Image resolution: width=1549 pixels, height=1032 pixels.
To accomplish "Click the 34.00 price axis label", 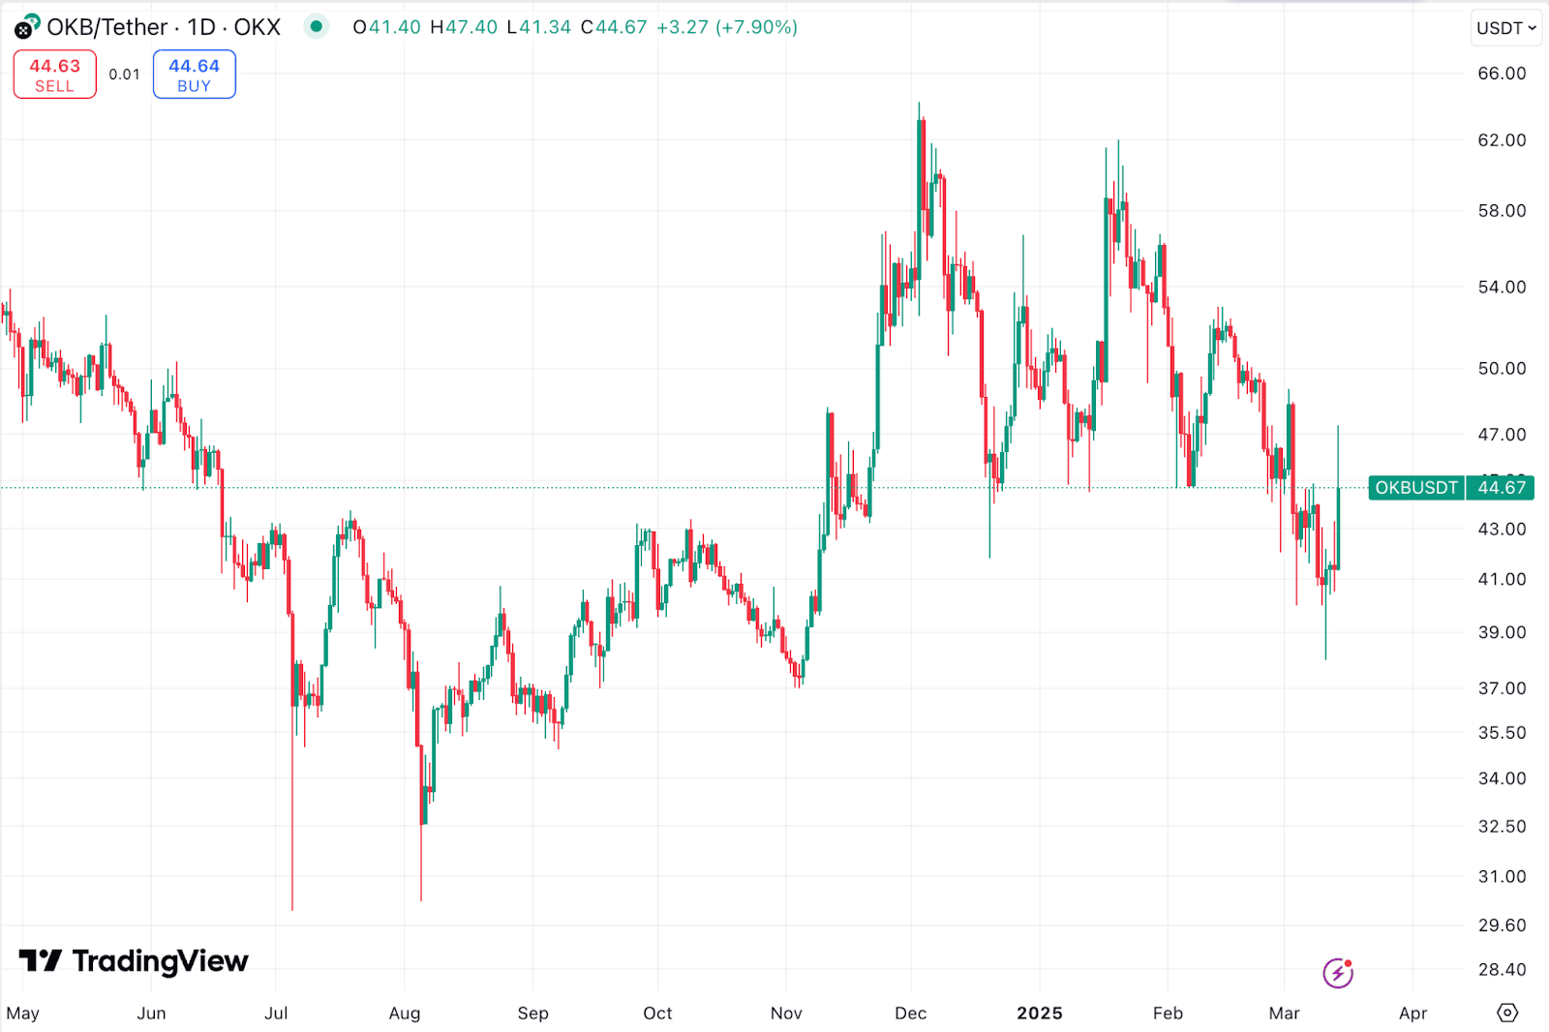I will [x=1502, y=778].
